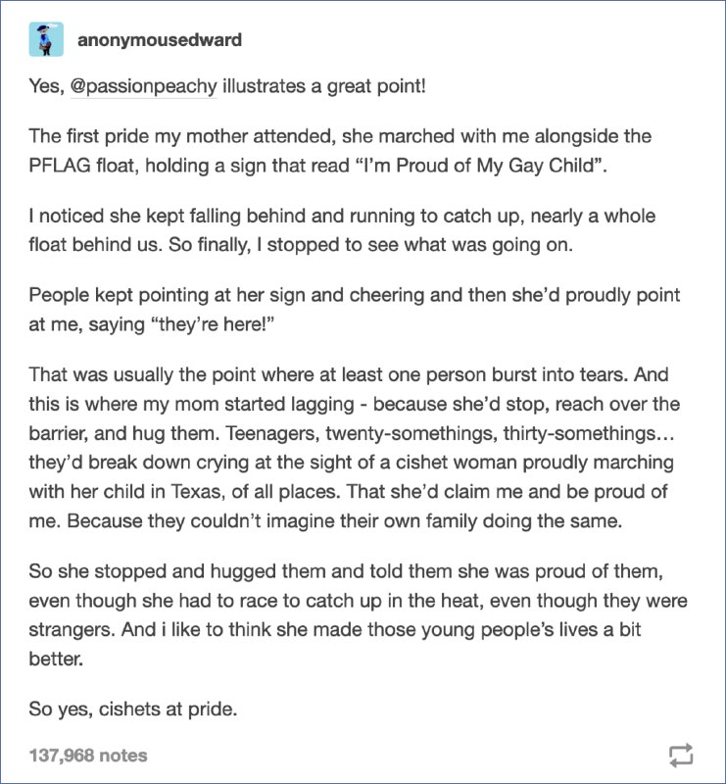The width and height of the screenshot is (726, 784).
Task: Click the quote "they're here!"
Action: click(x=214, y=324)
